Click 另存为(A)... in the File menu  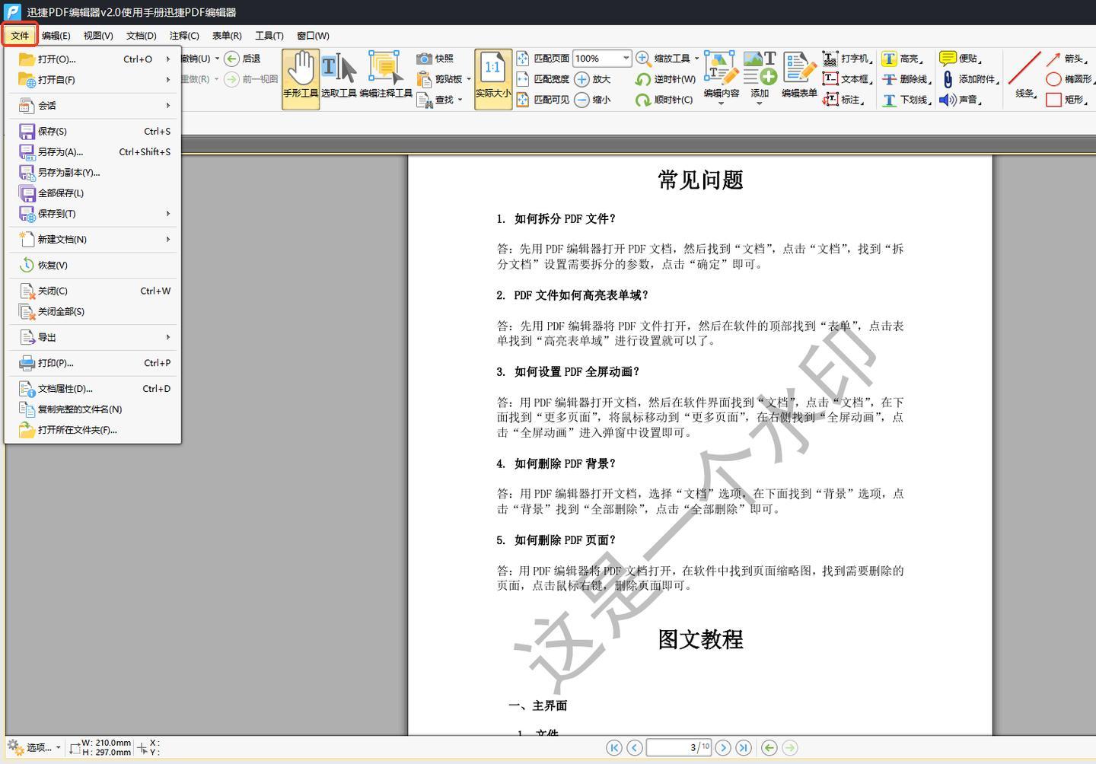pyautogui.click(x=61, y=152)
